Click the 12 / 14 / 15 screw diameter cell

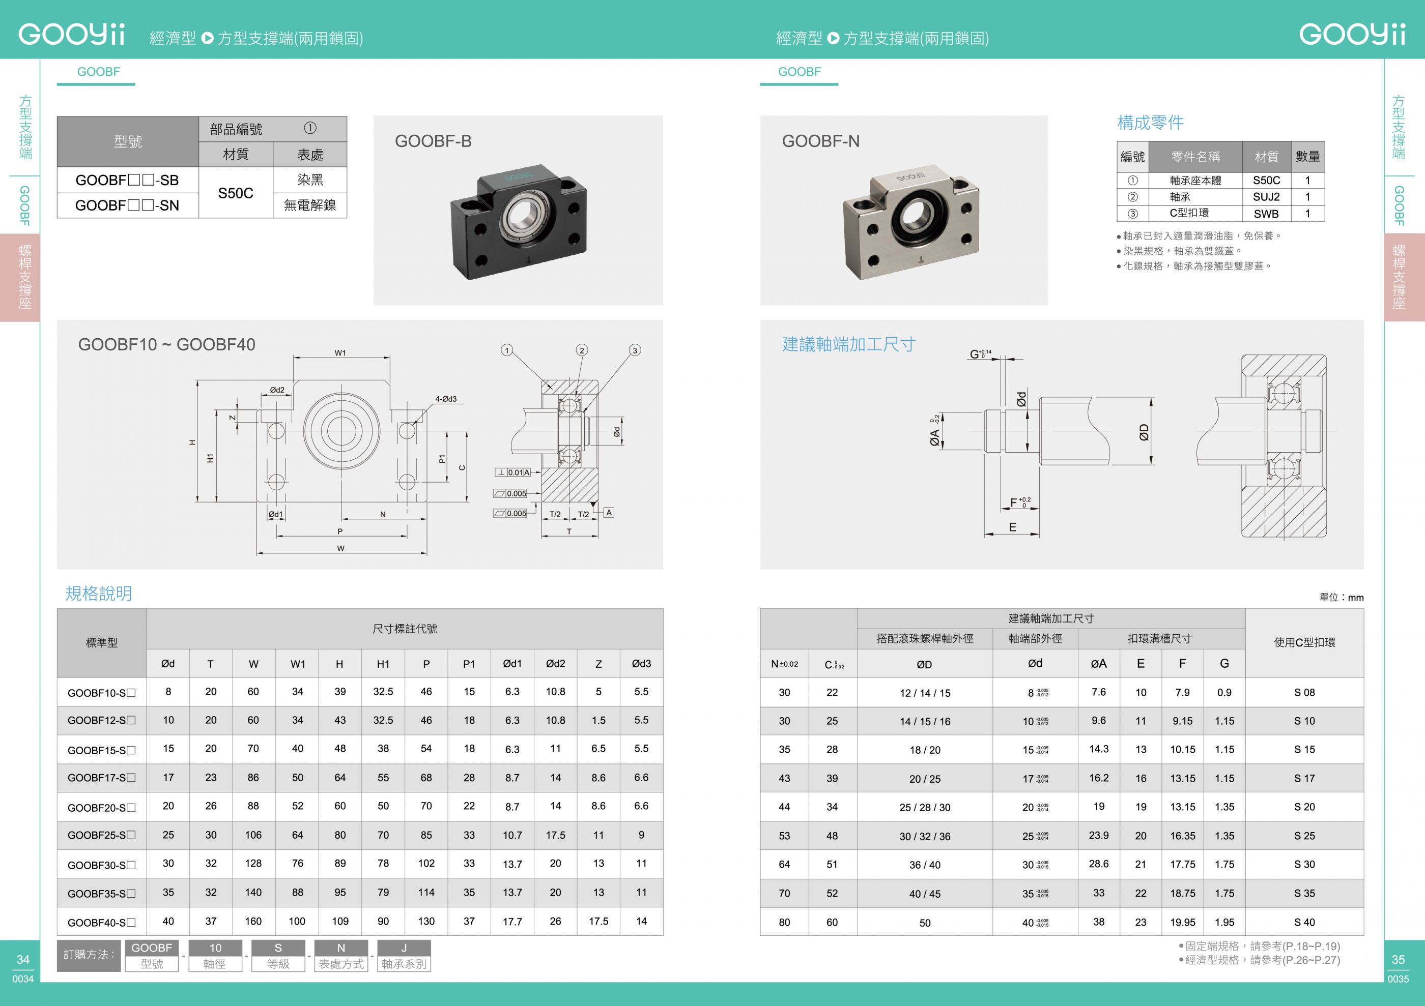pos(925,693)
